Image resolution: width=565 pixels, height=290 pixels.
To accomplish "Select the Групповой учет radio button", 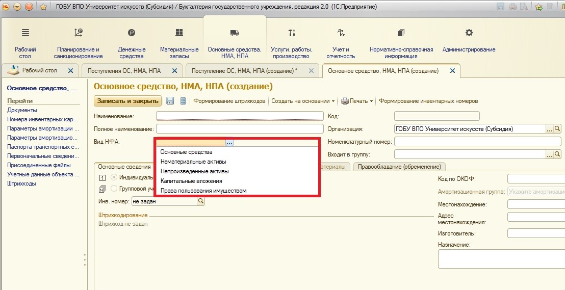I will (x=114, y=189).
